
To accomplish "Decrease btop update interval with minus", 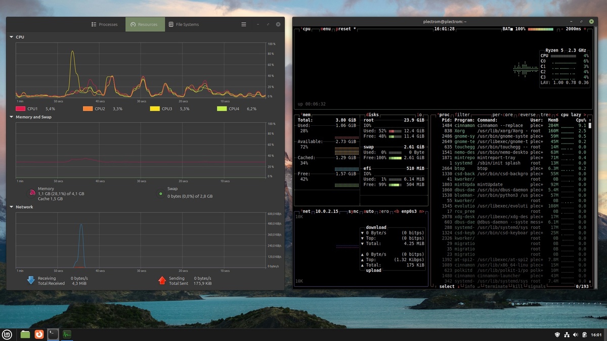I will coord(562,29).
